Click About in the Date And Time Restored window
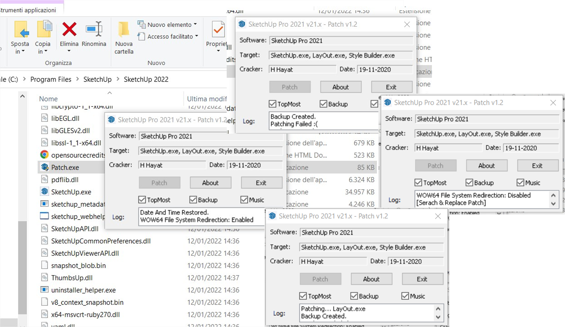This screenshot has width=565, height=327. pos(210,183)
